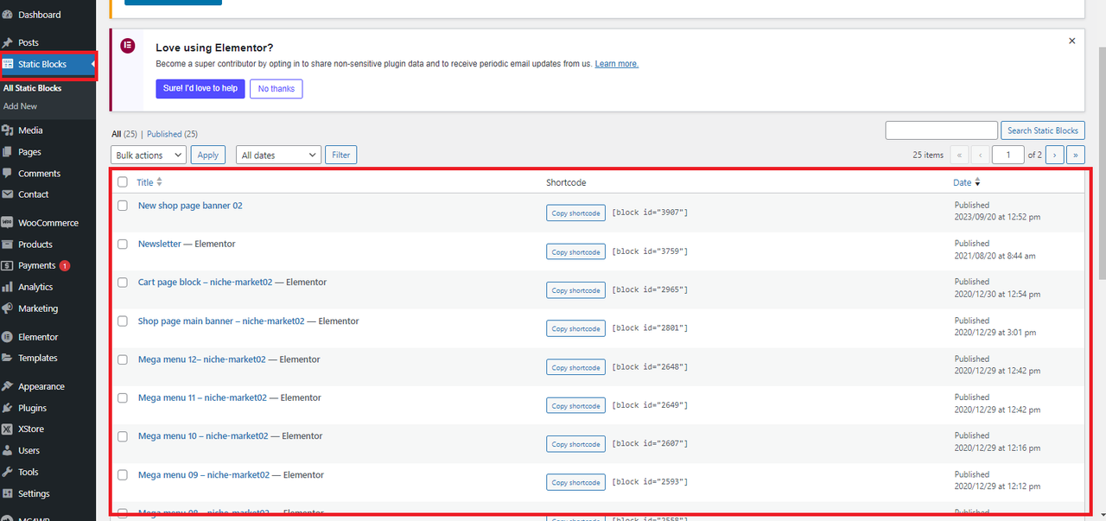Screen dimensions: 1106x521
Task: Click the block id="3759" shortcode text
Action: (650, 251)
